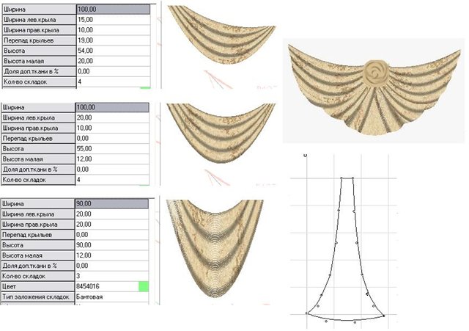469x331 pixels.
Task: Click the top edge of the pattern outline
Action: pyautogui.click(x=347, y=177)
